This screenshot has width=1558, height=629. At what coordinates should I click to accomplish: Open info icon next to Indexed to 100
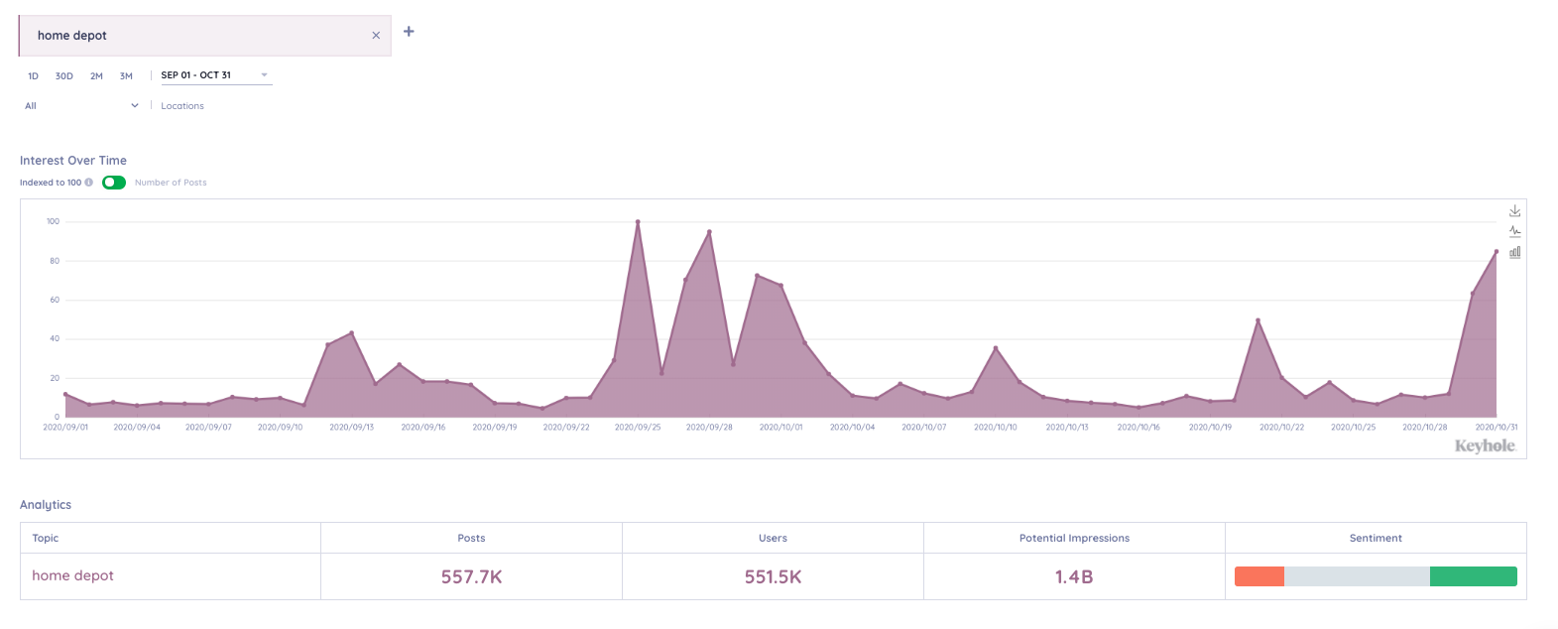(x=89, y=183)
